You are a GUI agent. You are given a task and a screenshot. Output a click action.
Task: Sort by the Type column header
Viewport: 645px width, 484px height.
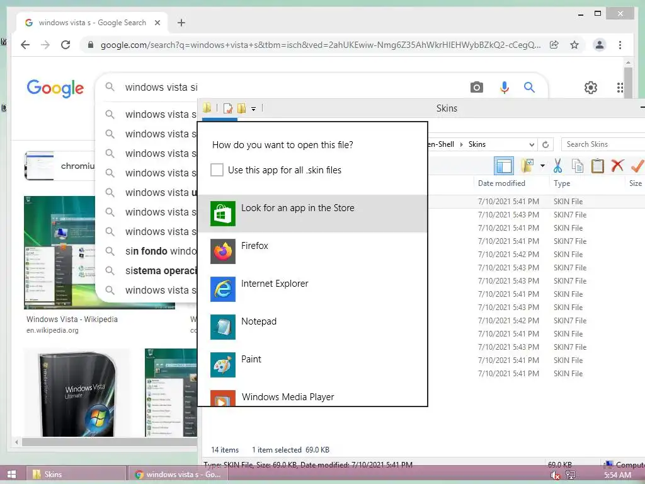587,183
